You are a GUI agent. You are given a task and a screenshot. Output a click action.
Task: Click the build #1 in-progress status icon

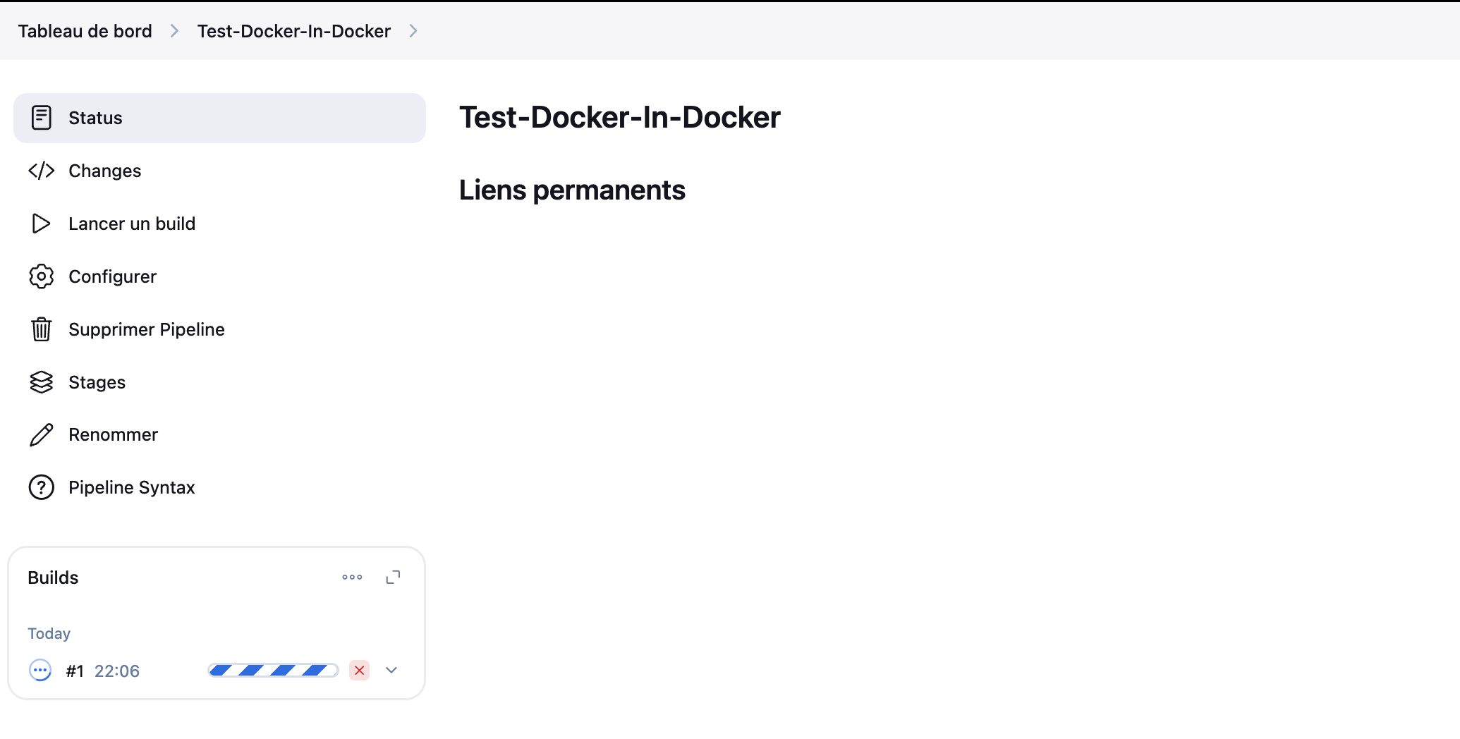tap(40, 671)
